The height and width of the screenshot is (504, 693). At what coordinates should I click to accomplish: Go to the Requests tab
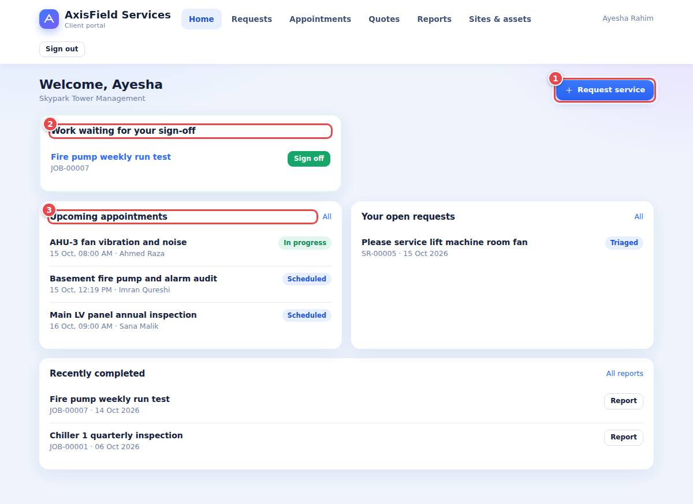(x=252, y=19)
